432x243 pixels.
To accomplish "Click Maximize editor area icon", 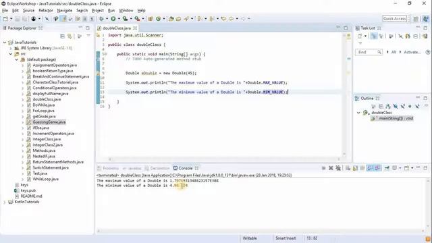I will 346,28.
